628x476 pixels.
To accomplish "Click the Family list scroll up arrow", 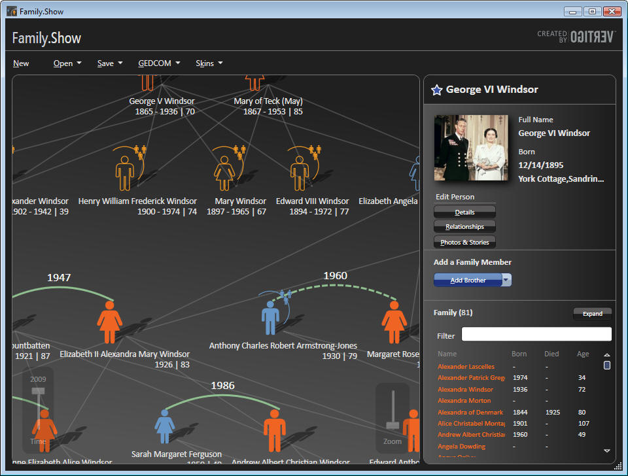I will [607, 354].
